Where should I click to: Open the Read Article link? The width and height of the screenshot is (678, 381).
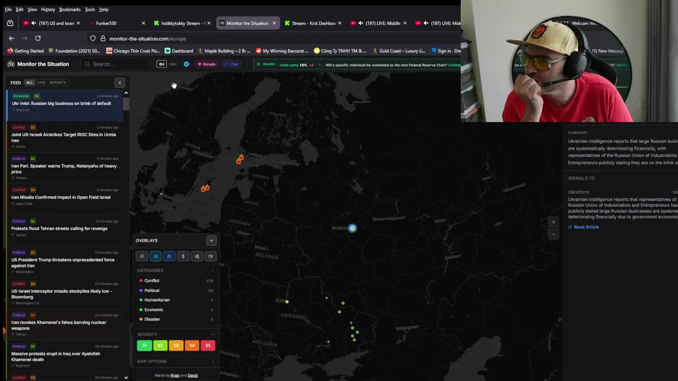click(x=583, y=227)
